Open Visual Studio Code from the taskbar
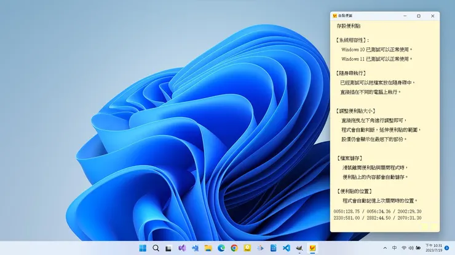The height and width of the screenshot is (255, 455). pyautogui.click(x=286, y=248)
